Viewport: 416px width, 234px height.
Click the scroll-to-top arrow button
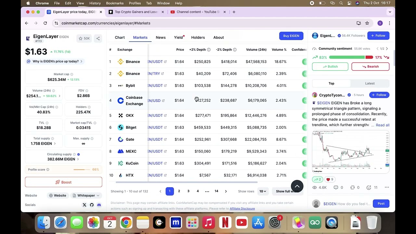point(297,186)
